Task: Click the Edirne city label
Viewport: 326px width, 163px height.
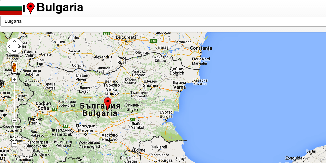Action: (140, 150)
